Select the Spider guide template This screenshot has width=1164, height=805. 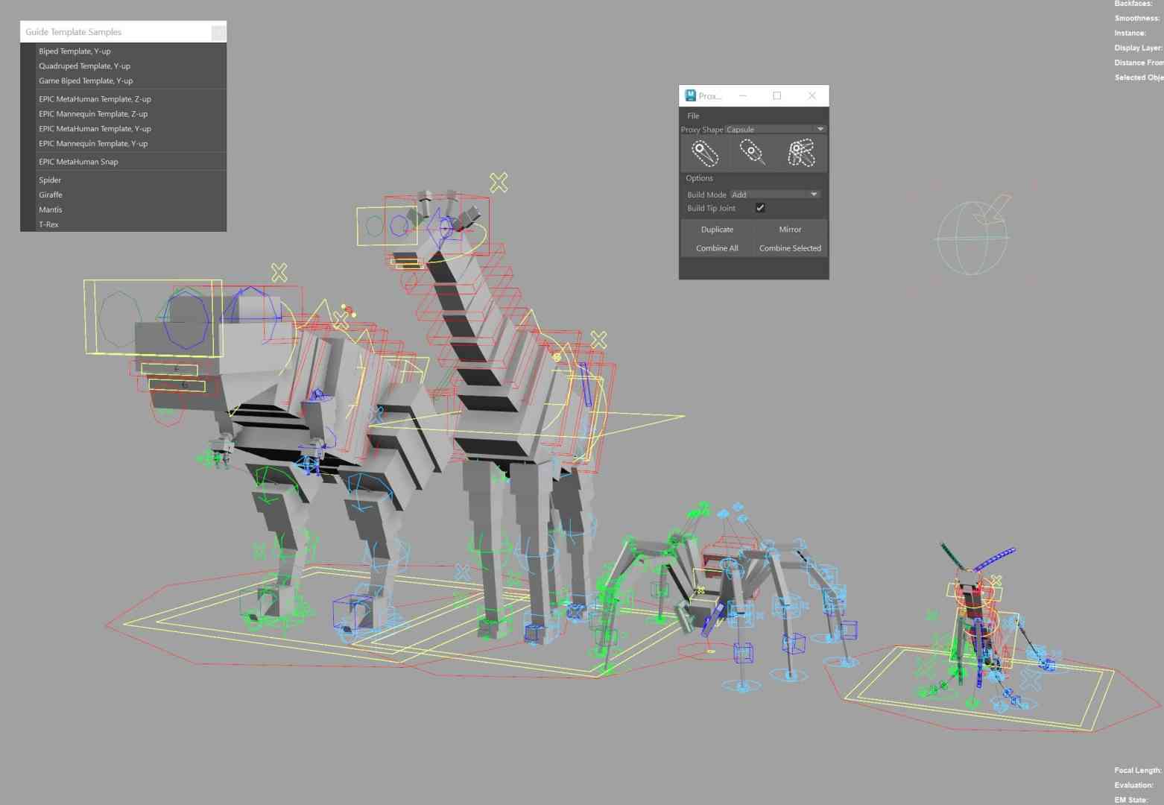tap(50, 180)
